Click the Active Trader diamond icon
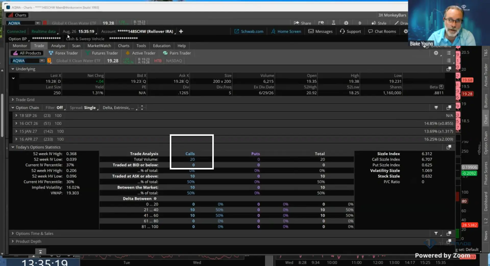 click(128, 53)
